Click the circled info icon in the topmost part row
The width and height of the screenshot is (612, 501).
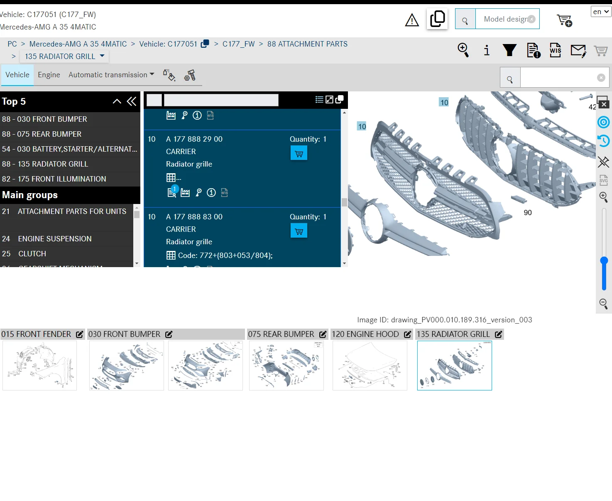(197, 115)
